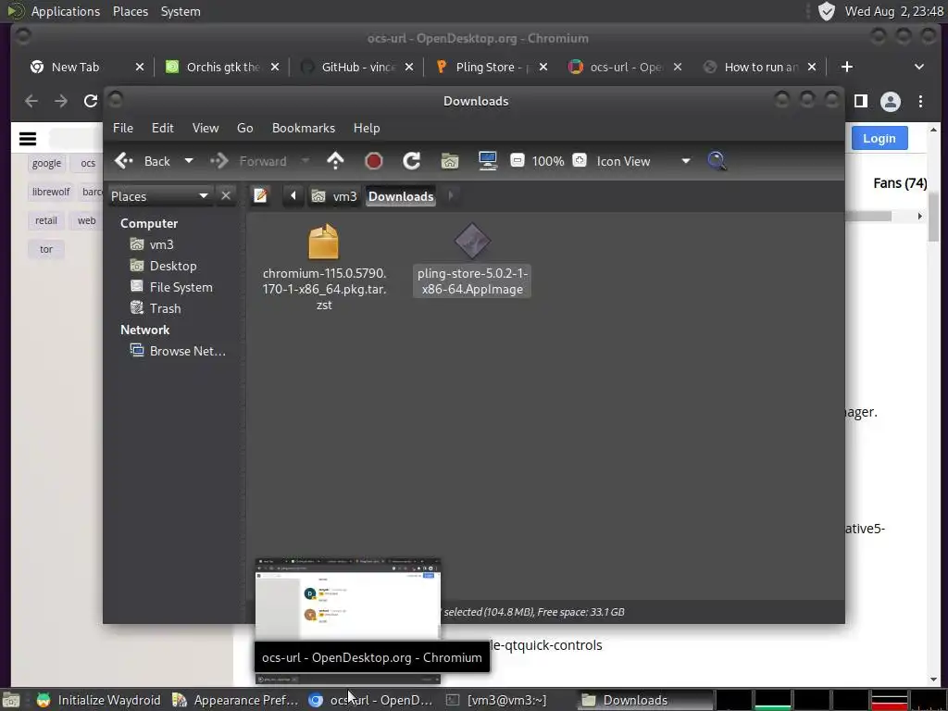
Task: Go up to parent folder arrow
Action: (335, 161)
